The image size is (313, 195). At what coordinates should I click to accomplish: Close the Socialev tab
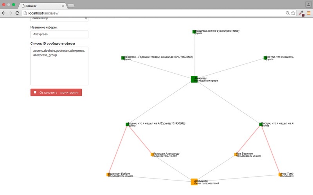click(63, 6)
